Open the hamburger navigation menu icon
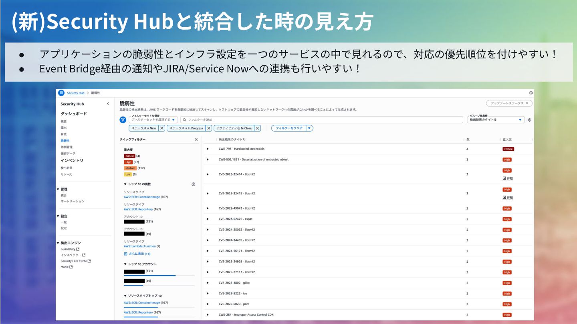This screenshot has width=577, height=324. (x=61, y=93)
